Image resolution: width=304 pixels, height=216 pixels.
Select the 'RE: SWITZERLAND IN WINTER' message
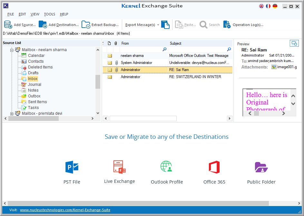click(x=168, y=77)
